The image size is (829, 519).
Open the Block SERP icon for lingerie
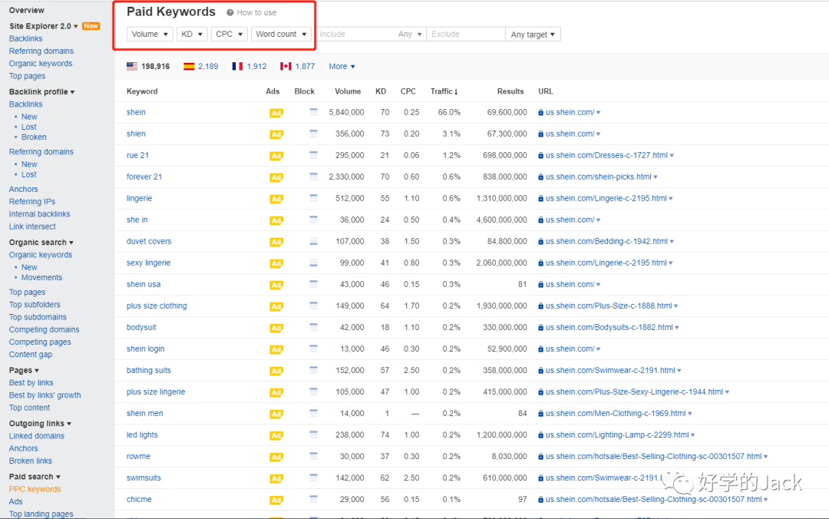(x=313, y=198)
